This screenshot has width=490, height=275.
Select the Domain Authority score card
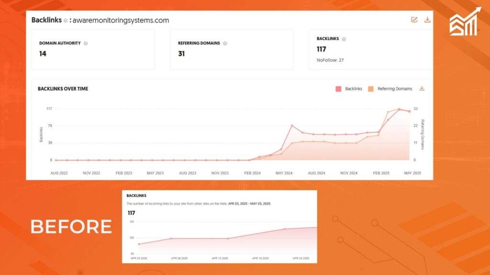point(93,49)
